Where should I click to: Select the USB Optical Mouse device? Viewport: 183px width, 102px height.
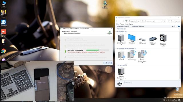coord(153,41)
